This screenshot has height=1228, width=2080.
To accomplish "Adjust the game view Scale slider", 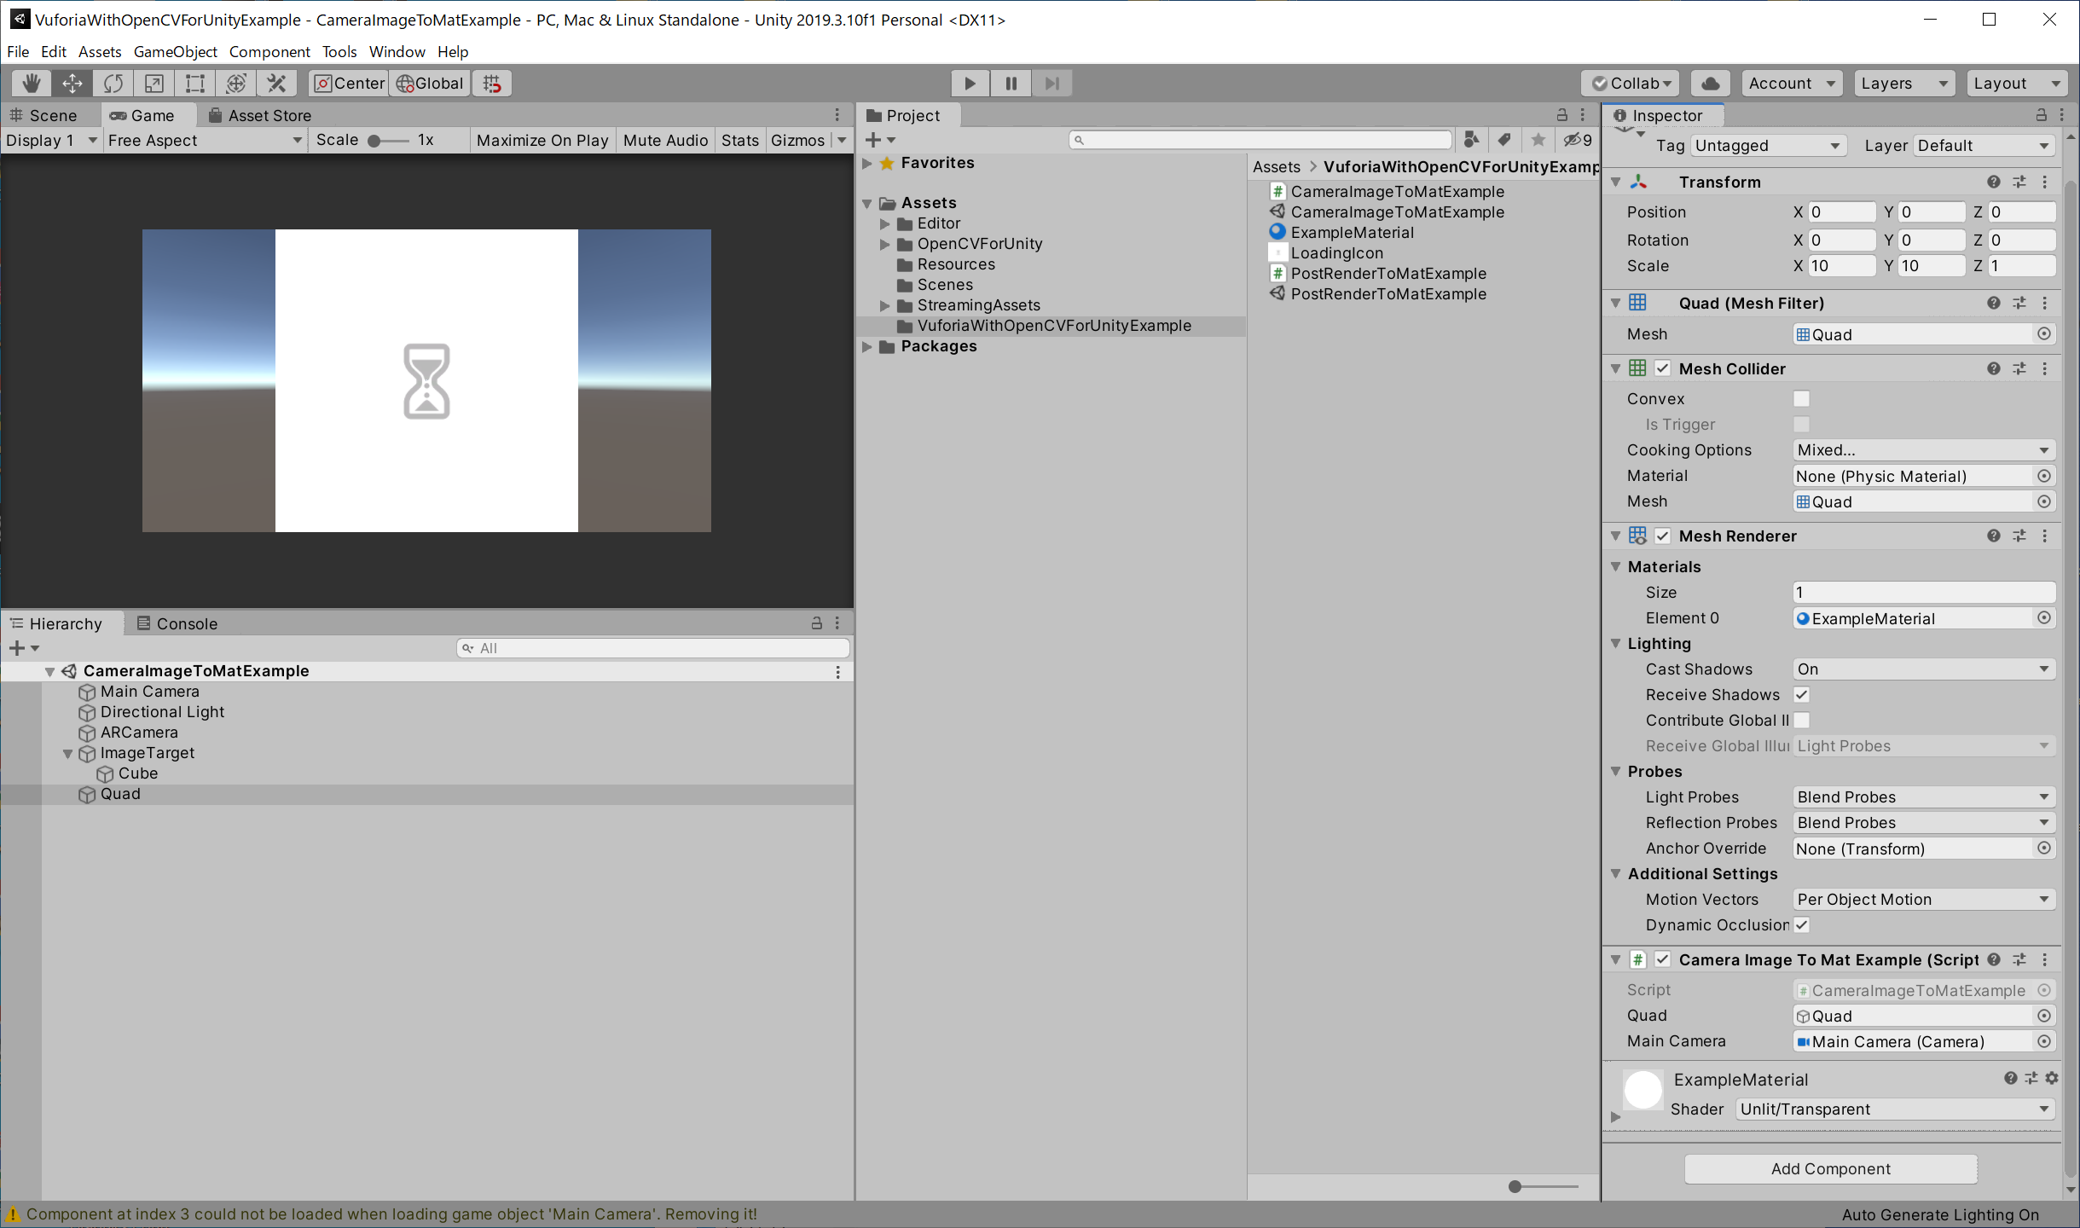I will pyautogui.click(x=374, y=141).
